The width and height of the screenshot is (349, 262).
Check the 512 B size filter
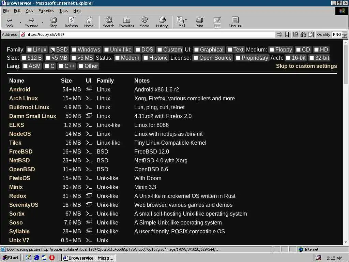[24, 58]
